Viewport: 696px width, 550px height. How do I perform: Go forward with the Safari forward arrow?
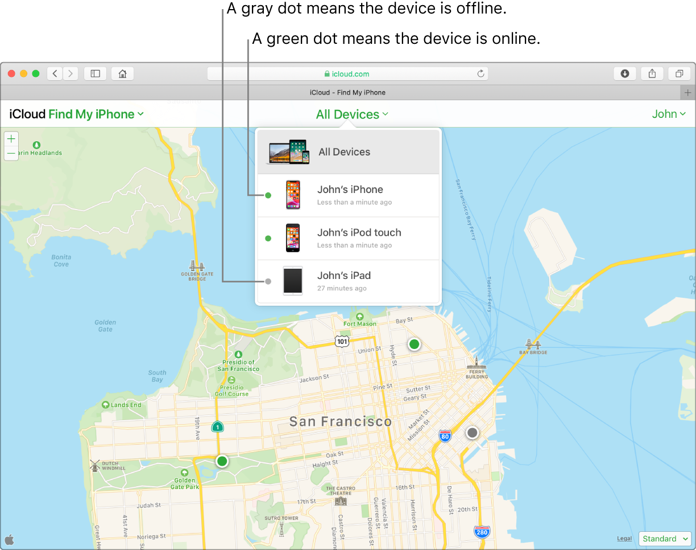(71, 73)
